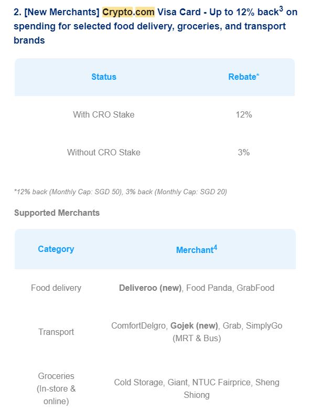The image size is (310, 411).
Task: Click the Deliveroo (new) merchant text
Action: pyautogui.click(x=151, y=288)
